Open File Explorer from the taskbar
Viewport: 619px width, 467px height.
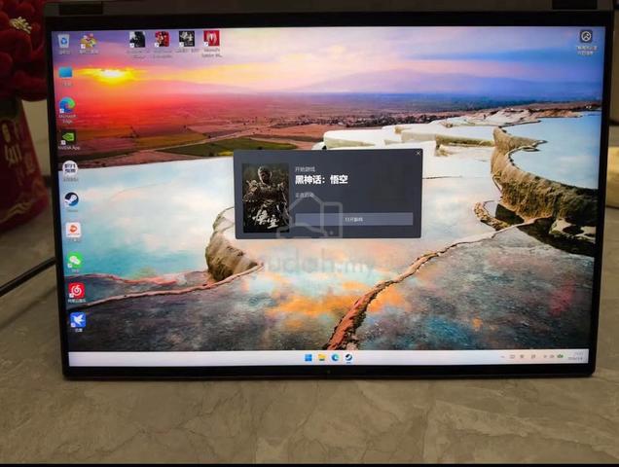(x=322, y=358)
